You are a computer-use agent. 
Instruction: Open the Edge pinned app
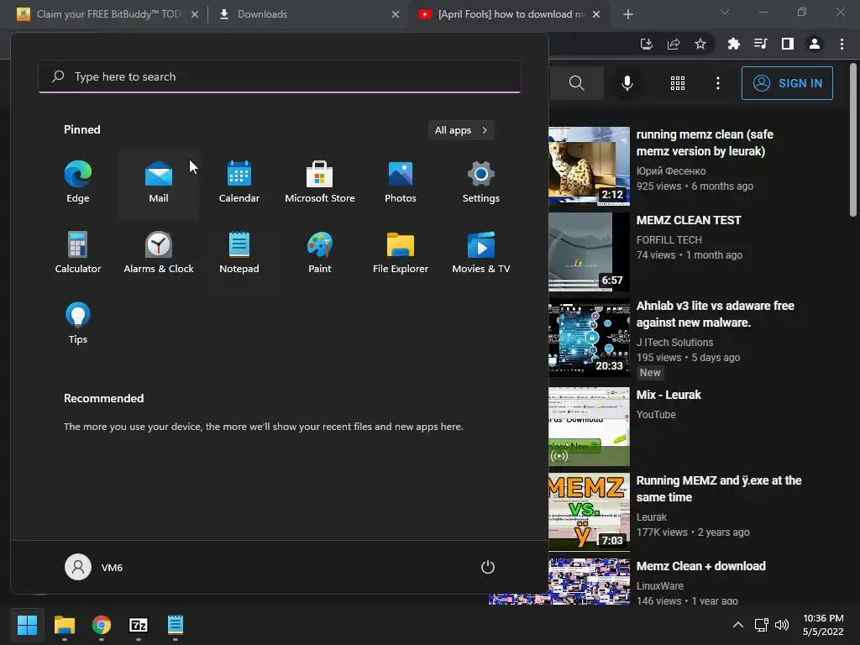pyautogui.click(x=78, y=183)
